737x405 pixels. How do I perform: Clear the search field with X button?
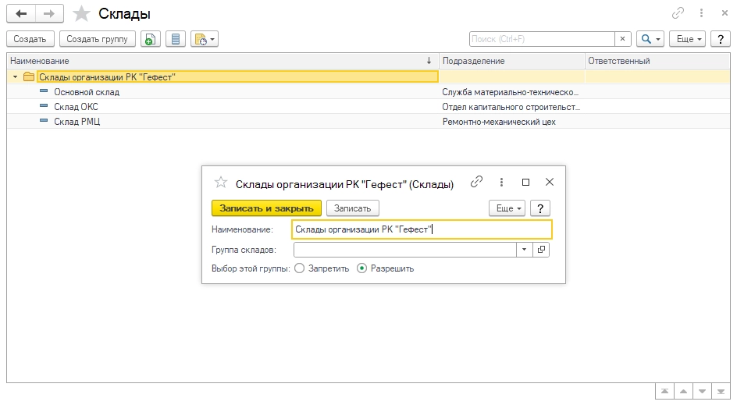pyautogui.click(x=622, y=39)
